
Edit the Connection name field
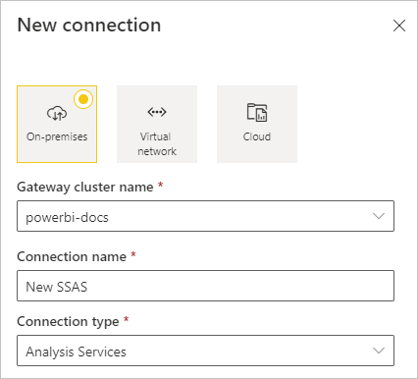click(x=205, y=286)
